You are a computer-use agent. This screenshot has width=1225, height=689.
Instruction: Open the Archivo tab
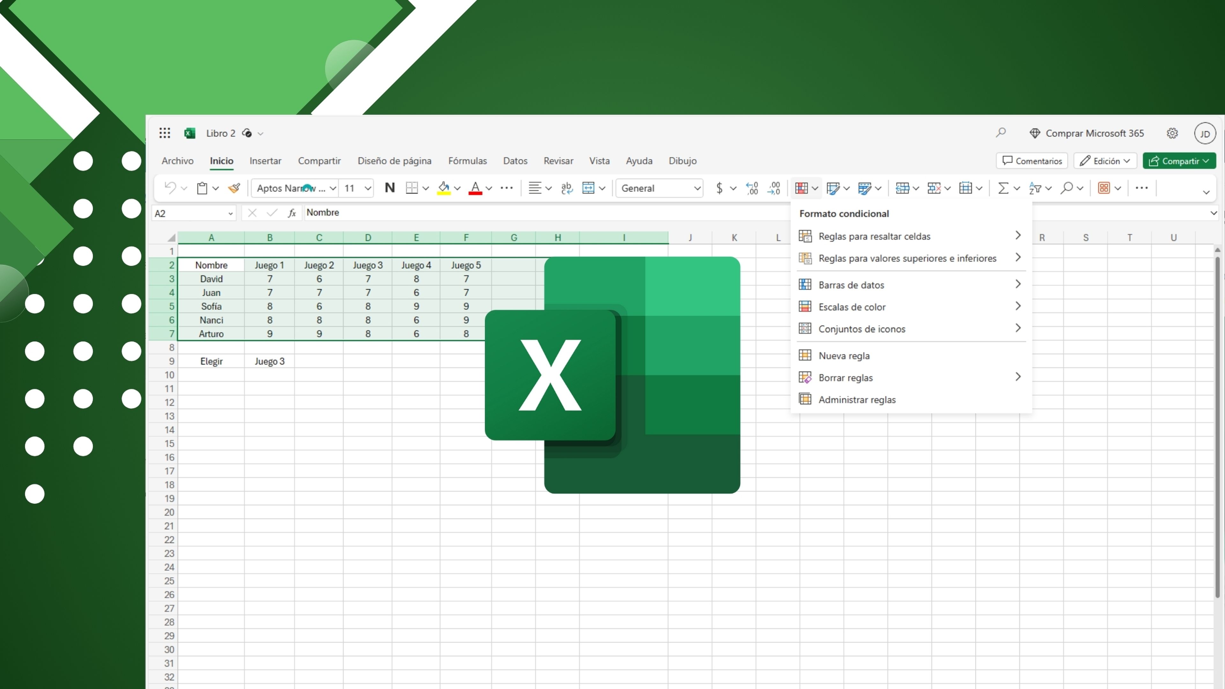(177, 161)
